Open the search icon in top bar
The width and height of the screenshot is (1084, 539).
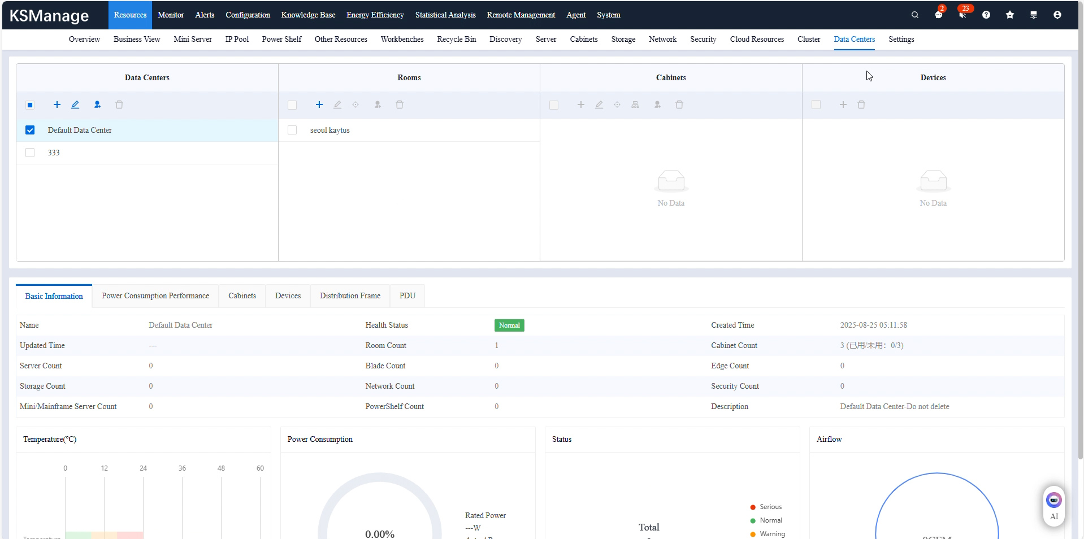pyautogui.click(x=914, y=15)
